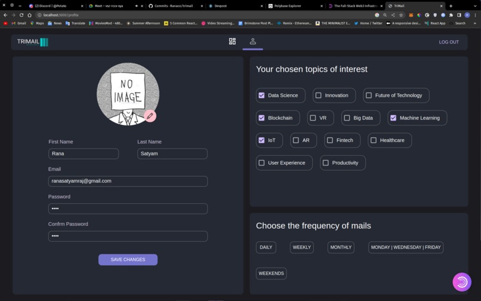Open the YouTube bookmark icon
The width and height of the screenshot is (481, 301).
(5, 23)
